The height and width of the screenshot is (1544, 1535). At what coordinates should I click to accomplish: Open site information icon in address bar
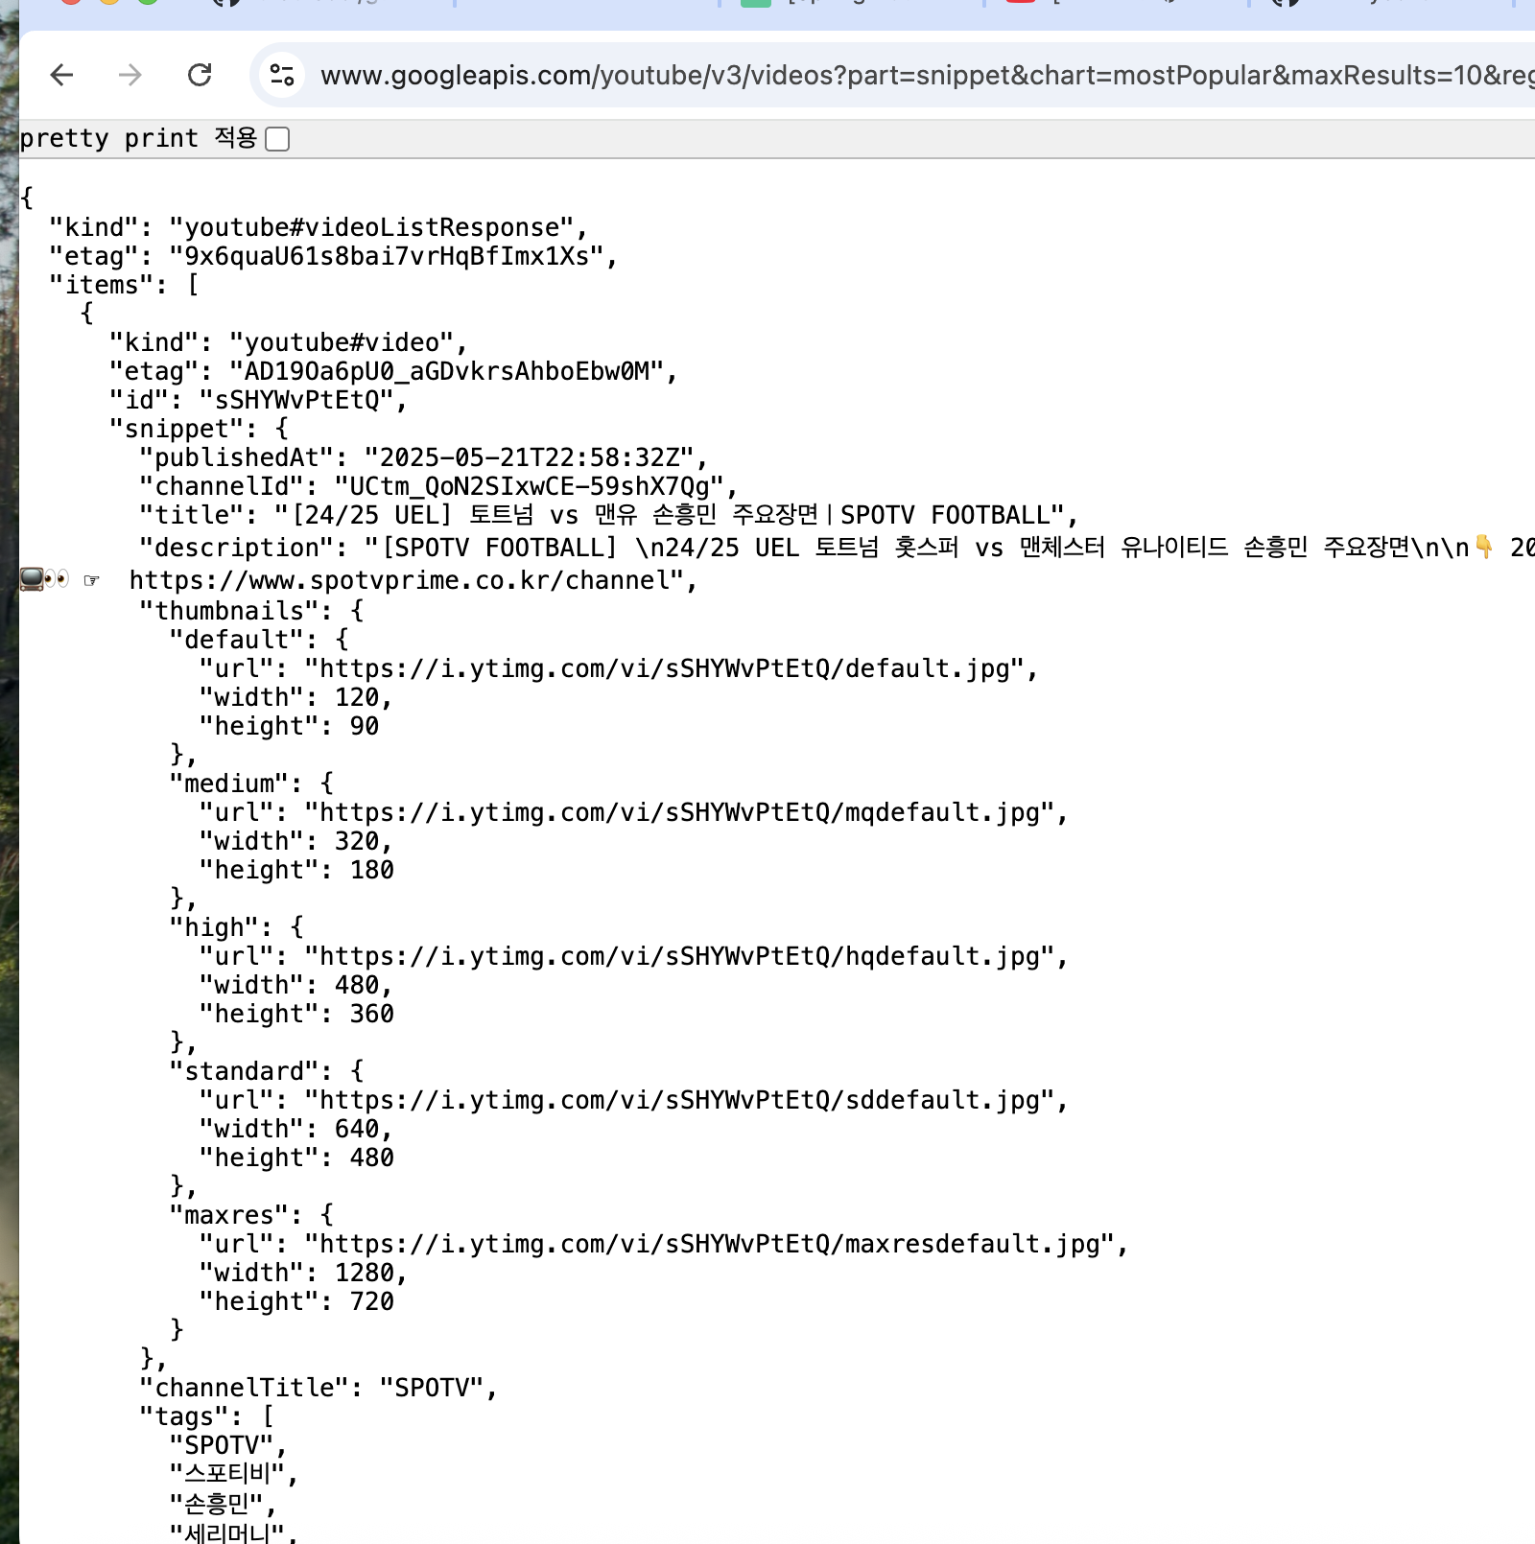point(282,75)
